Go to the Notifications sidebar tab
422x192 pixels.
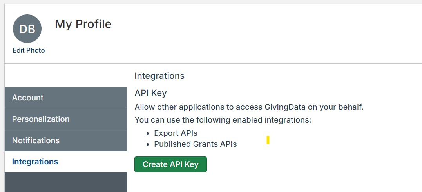pyautogui.click(x=66, y=140)
